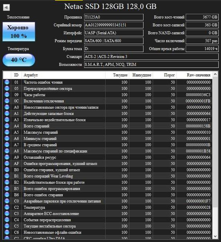Screen dimensions: 221x242
Task: Select raw value 000000001B58
Action: (x=198, y=151)
